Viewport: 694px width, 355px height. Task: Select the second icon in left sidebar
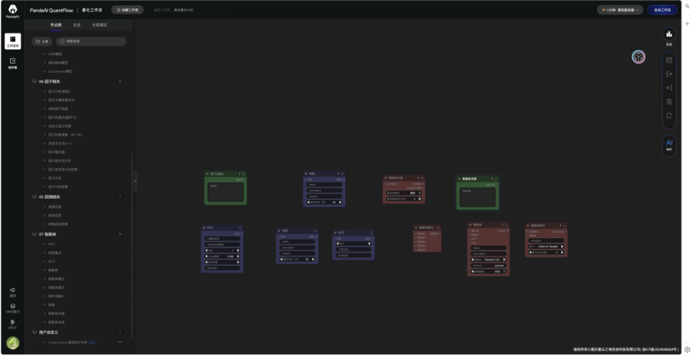point(13,63)
